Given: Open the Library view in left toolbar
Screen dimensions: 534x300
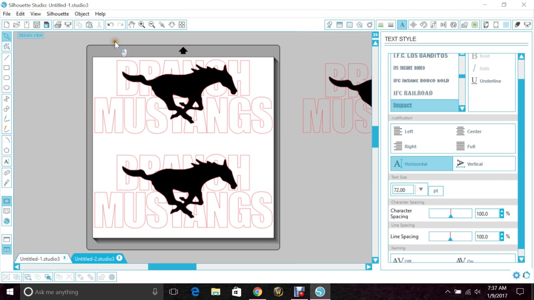Looking at the screenshot, I should click(x=7, y=211).
